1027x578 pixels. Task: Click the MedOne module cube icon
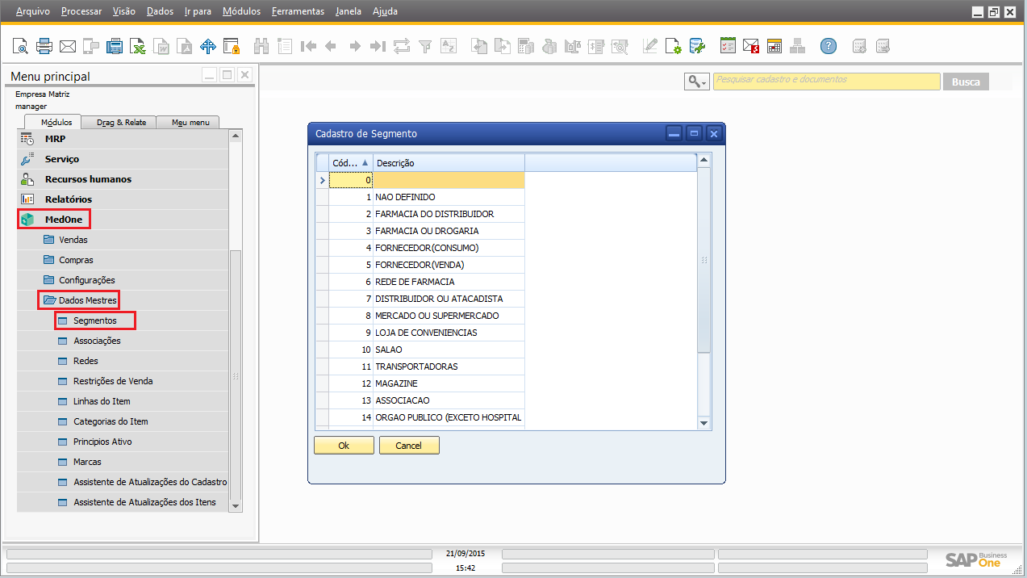click(27, 220)
